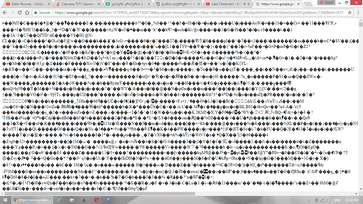Open the browser home page
Screen dimensions: 363x204
coord(27,13)
